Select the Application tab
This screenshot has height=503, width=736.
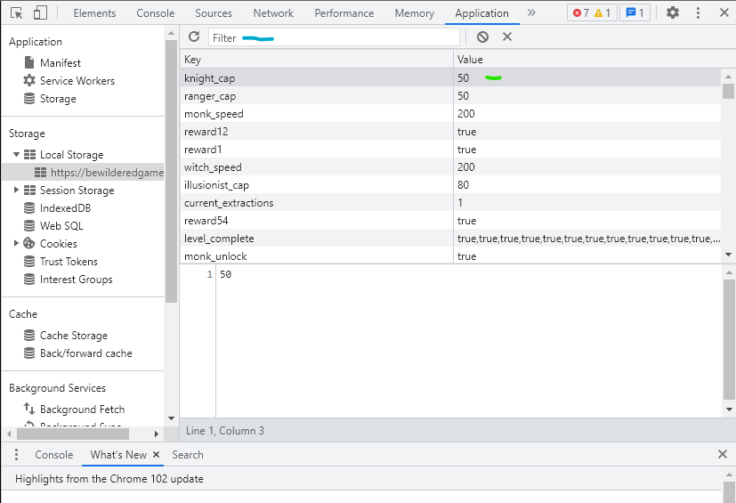pos(481,13)
